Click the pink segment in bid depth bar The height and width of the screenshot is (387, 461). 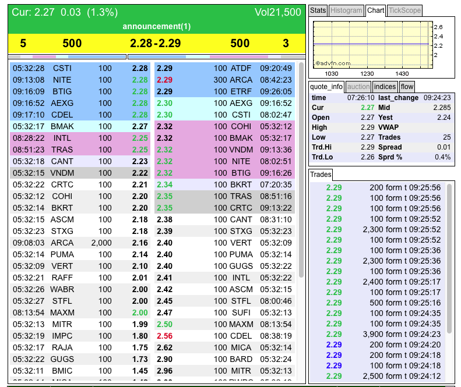[x=44, y=57]
